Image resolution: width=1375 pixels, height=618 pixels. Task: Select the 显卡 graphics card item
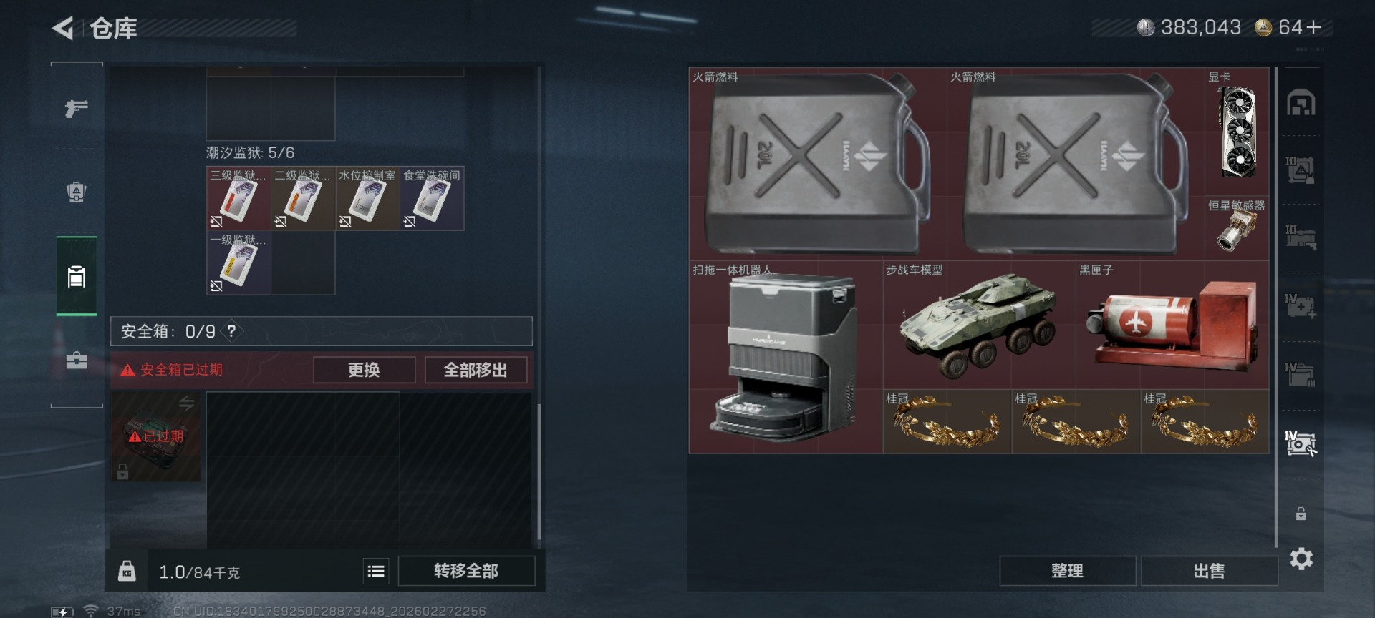[x=1237, y=132]
